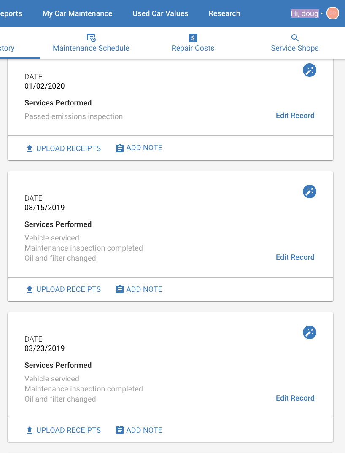Edit Record for the 08/15/2019 service
This screenshot has height=453, width=345.
tap(295, 257)
